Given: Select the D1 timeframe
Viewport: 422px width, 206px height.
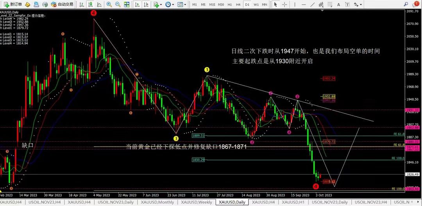Looking at the screenshot, I should tap(247, 5).
